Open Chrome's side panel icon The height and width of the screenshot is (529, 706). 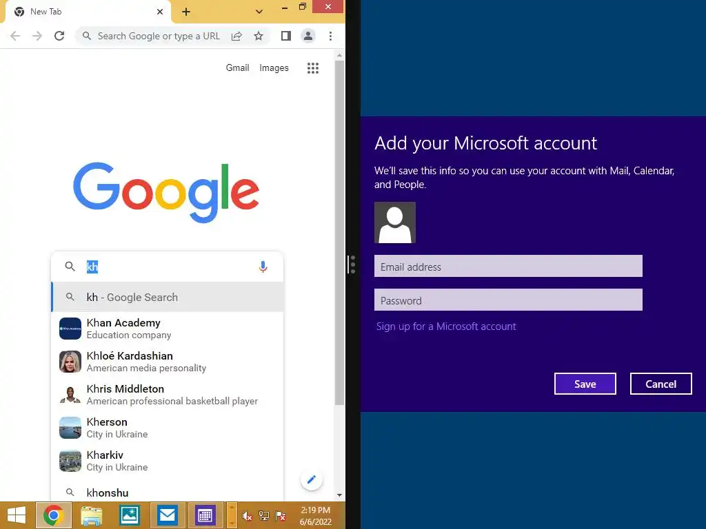(x=286, y=36)
